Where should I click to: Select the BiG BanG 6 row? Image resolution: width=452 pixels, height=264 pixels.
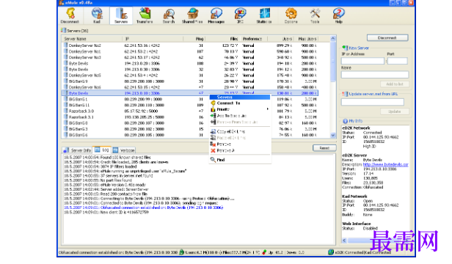click(189, 135)
